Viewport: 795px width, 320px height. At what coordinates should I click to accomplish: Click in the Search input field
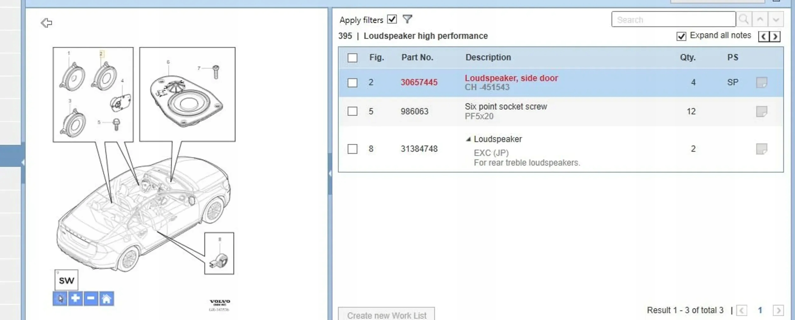(x=674, y=19)
